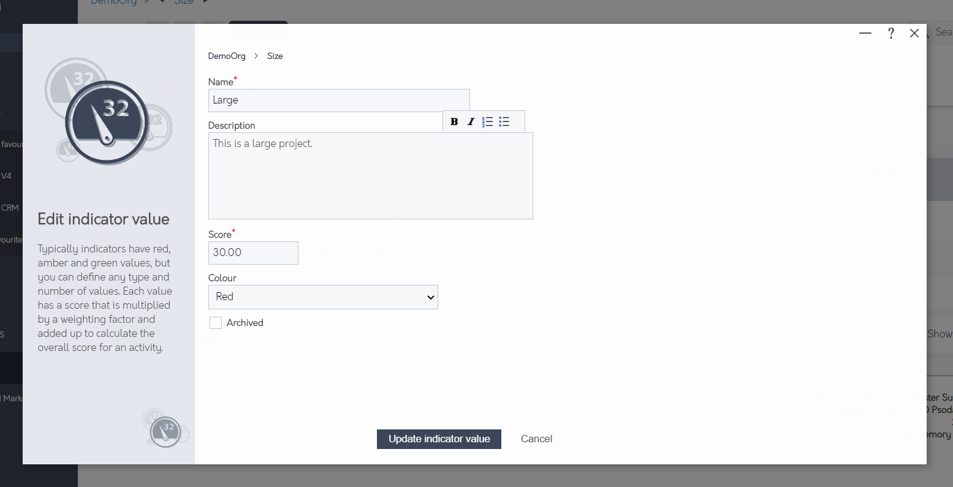Select V4 in the left sidebar
953x487 pixels.
pyautogui.click(x=7, y=176)
